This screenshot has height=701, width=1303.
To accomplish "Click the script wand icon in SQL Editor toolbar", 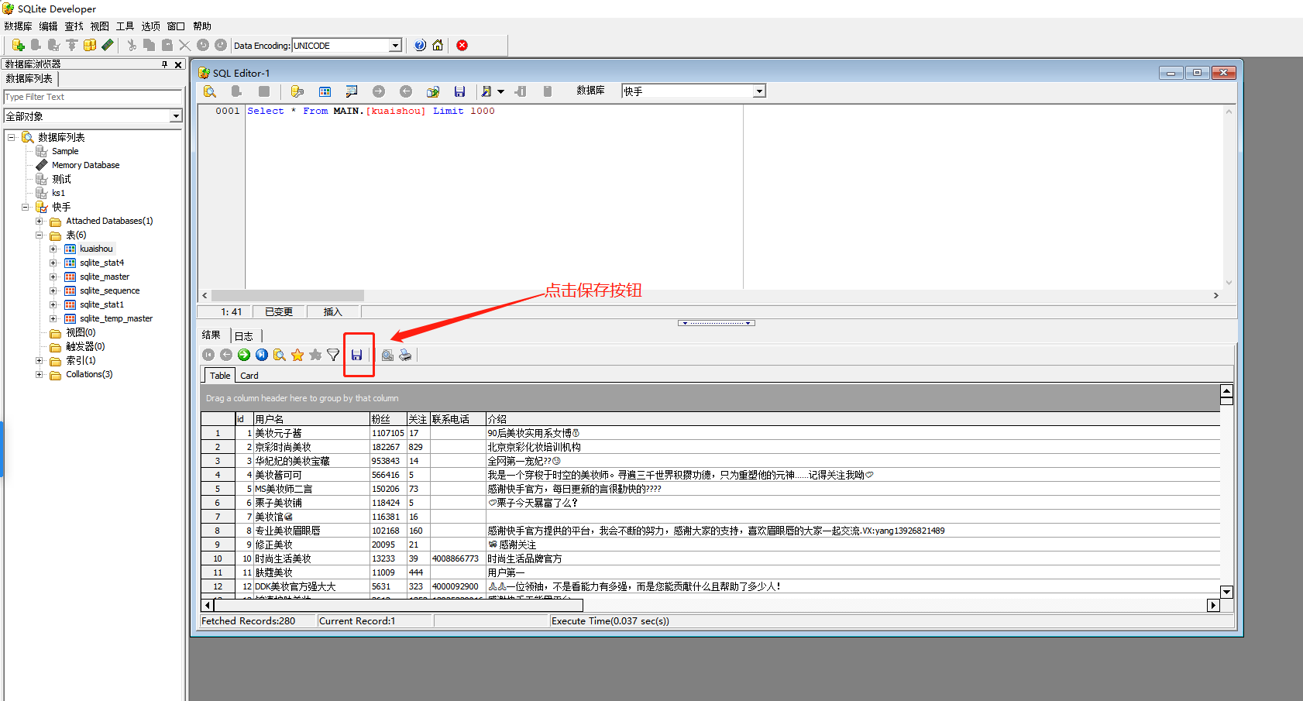I will tap(486, 91).
